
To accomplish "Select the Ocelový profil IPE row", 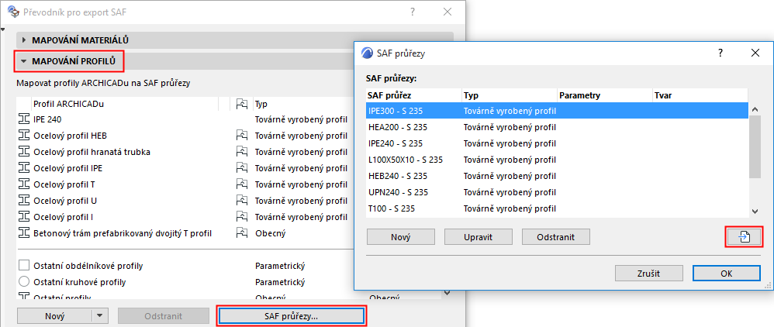I will point(185,167).
